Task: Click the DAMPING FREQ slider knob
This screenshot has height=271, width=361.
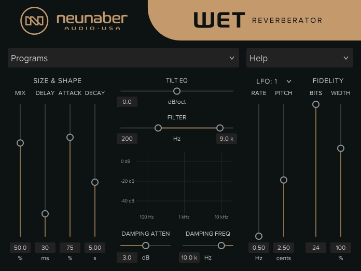Action: tap(221, 246)
